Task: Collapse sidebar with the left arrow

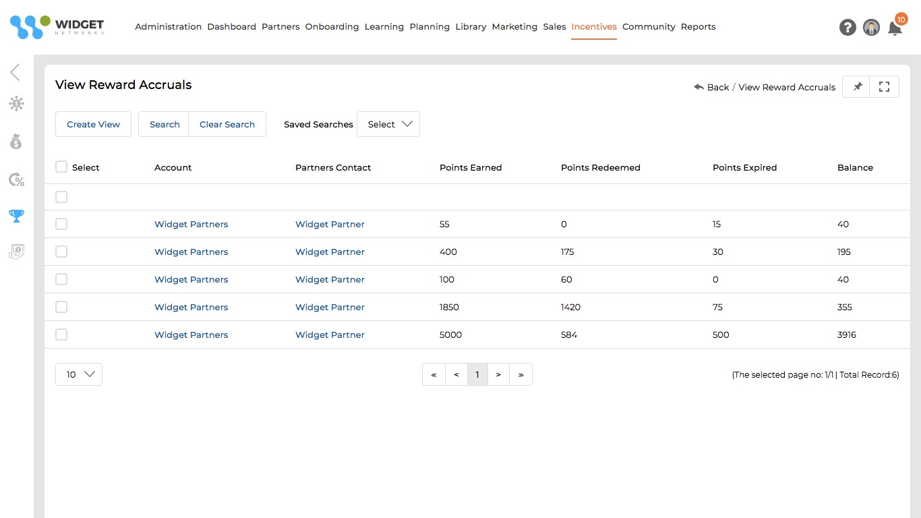Action: tap(15, 72)
